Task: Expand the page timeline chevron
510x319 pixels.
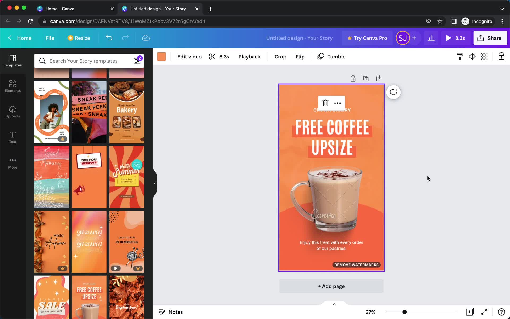Action: point(334,304)
